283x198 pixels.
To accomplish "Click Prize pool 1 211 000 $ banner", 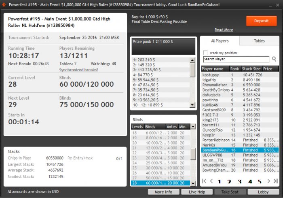I will click(x=163, y=46).
